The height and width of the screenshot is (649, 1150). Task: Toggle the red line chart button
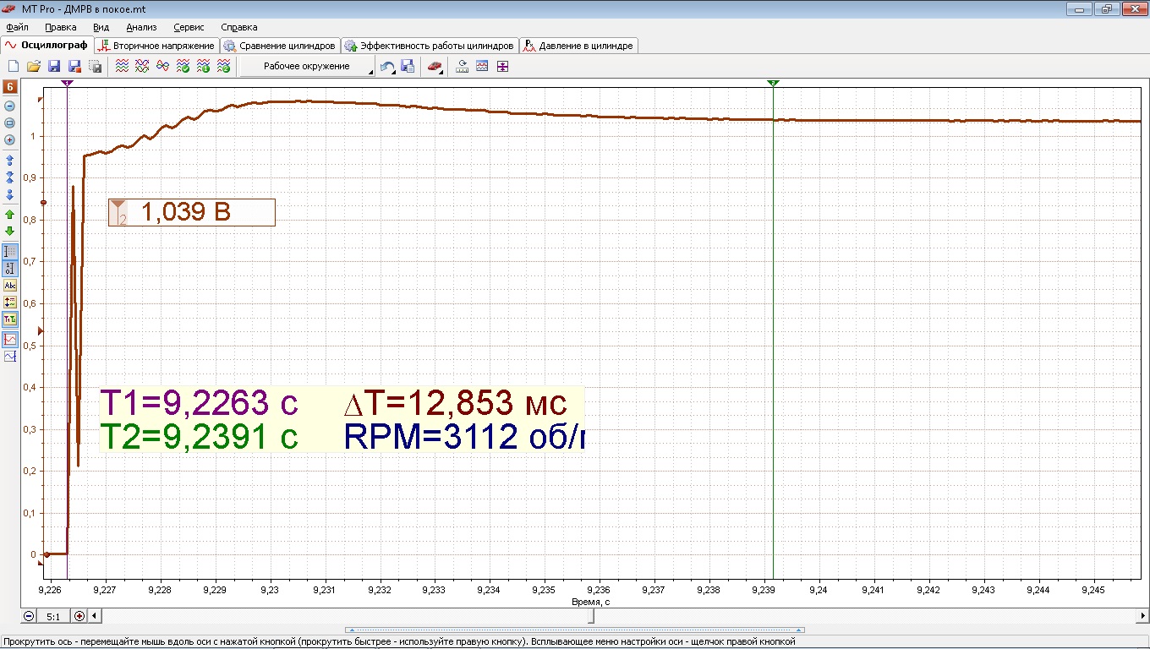(10, 339)
